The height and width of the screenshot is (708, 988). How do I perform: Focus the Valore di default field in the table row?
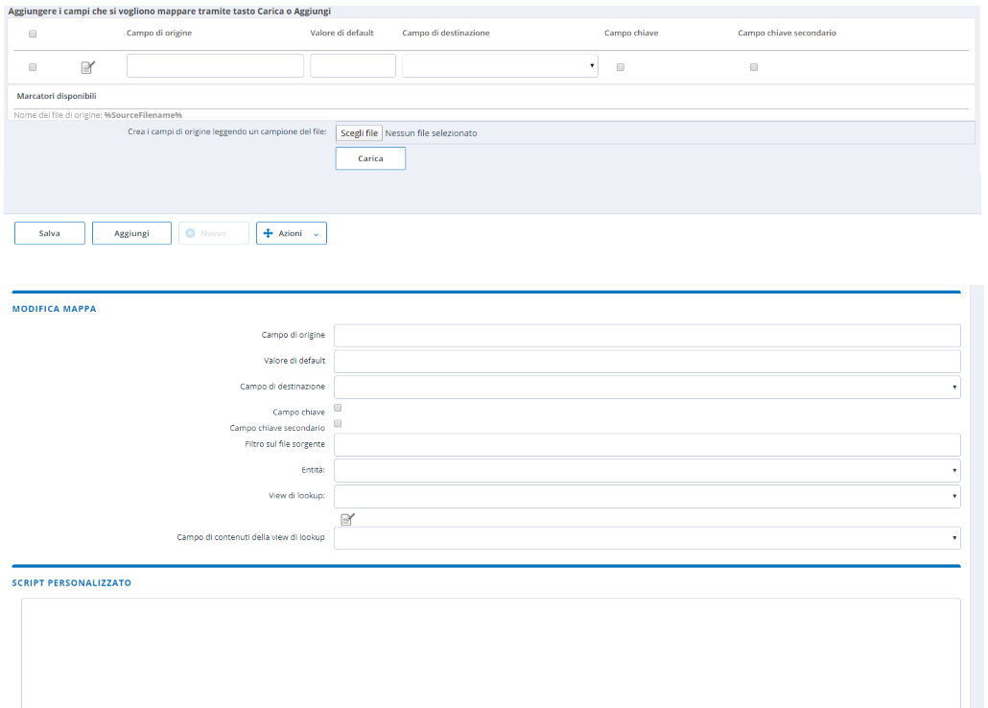353,65
